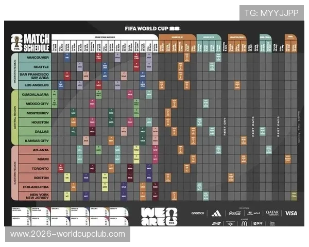309x247 pixels.
Task: Click the Mexico City row label
Action: pyautogui.click(x=35, y=103)
